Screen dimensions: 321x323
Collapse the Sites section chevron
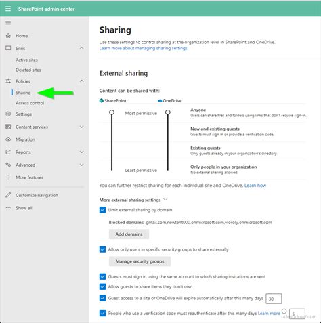[82, 48]
